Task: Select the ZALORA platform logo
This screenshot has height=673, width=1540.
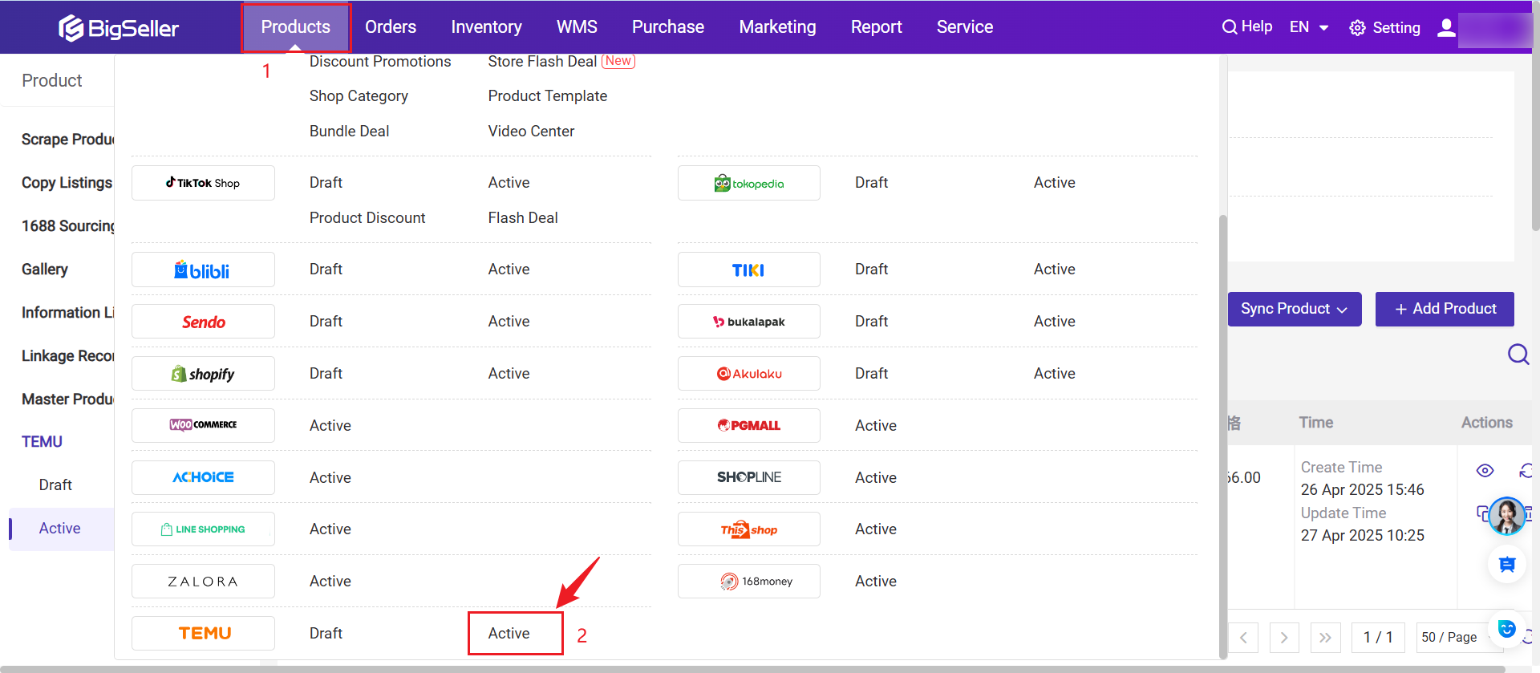Action: pos(203,582)
